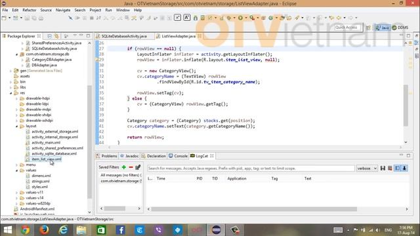Open the Android SDK Manager icon
Viewport: 420px width, 236px height.
click(196, 18)
